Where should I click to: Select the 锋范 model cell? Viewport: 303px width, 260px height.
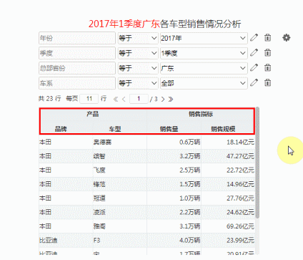119,184
